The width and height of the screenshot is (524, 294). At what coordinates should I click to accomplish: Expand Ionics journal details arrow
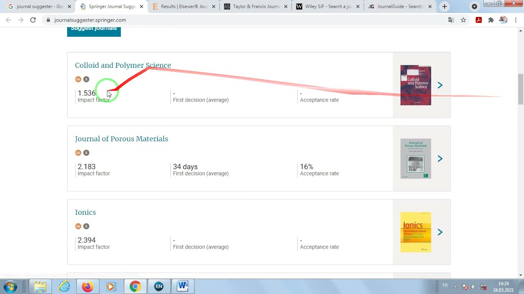click(x=440, y=232)
